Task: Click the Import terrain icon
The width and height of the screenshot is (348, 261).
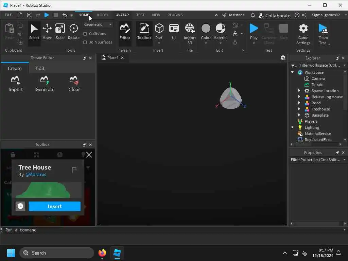Action: [15, 84]
